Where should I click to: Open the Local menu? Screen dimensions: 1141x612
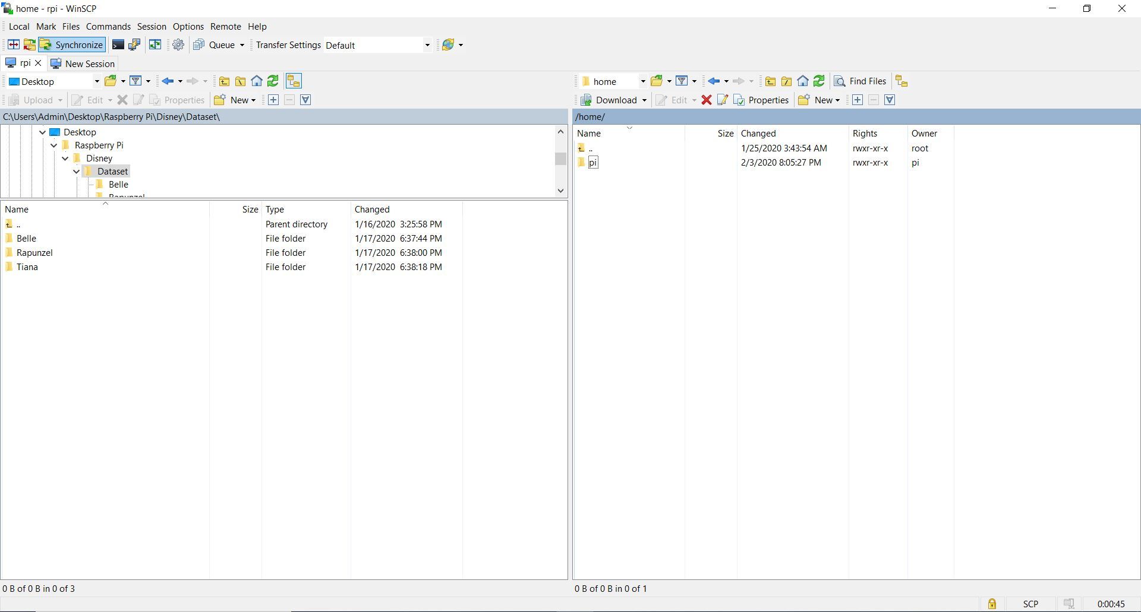click(19, 27)
